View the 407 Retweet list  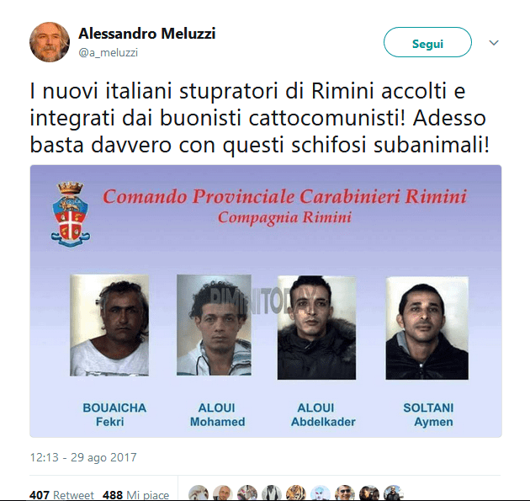(x=61, y=494)
